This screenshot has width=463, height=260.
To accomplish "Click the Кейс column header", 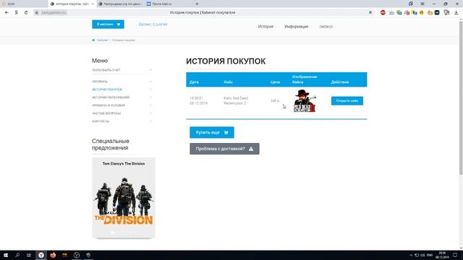I will pos(228,82).
